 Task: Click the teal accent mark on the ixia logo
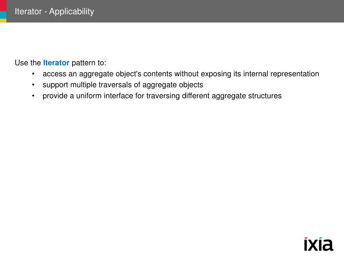click(x=320, y=238)
